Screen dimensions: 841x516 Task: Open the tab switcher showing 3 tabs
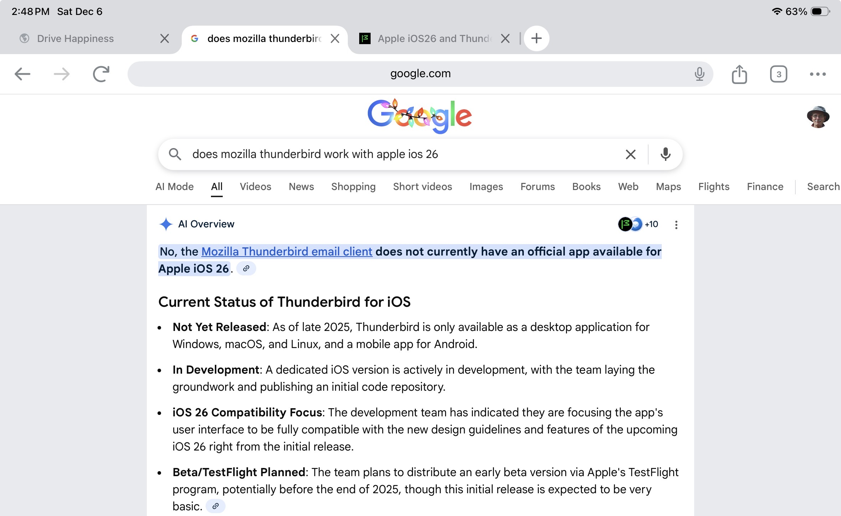click(x=778, y=74)
